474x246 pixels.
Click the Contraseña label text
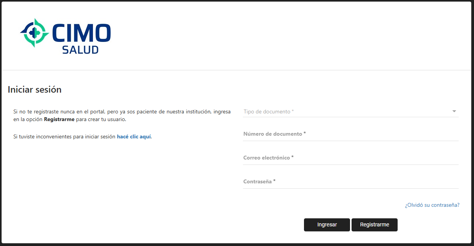pyautogui.click(x=259, y=182)
